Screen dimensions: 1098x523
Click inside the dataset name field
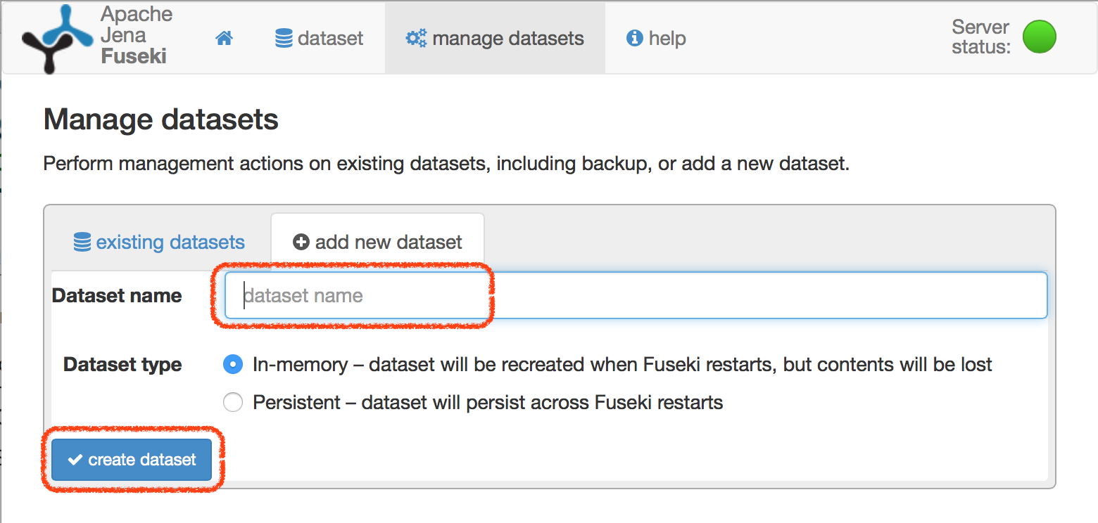pos(493,295)
